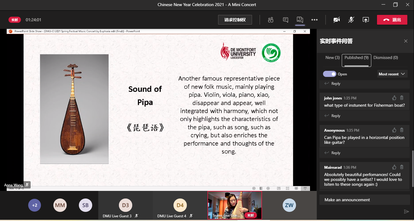414x221 pixels.
Task: Click the send announcement arrow icon
Action: (x=406, y=212)
